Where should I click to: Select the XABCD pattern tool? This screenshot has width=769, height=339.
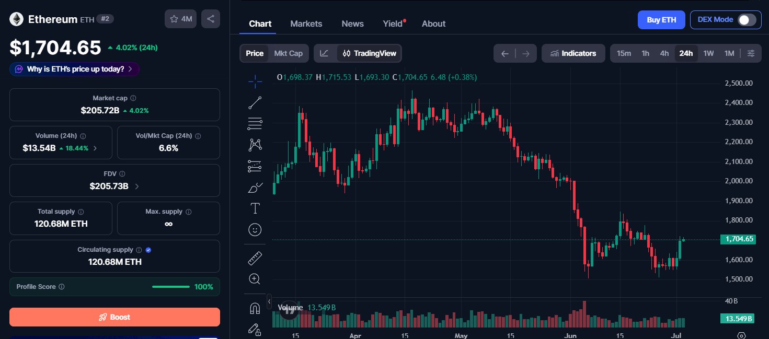[x=255, y=145]
